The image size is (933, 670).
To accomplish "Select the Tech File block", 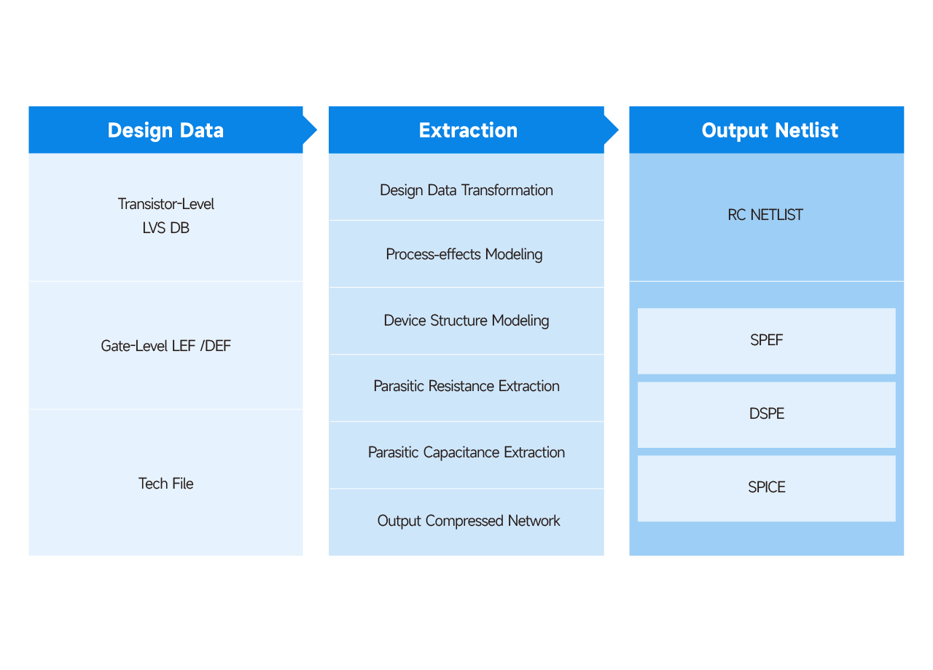I will coord(165,483).
